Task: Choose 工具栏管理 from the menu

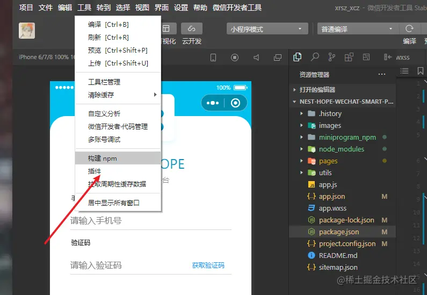Action: (x=118, y=82)
